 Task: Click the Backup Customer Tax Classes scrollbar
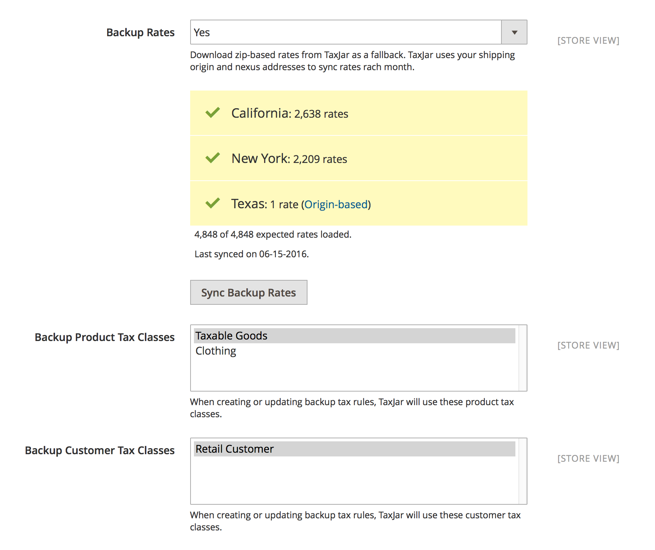click(523, 471)
